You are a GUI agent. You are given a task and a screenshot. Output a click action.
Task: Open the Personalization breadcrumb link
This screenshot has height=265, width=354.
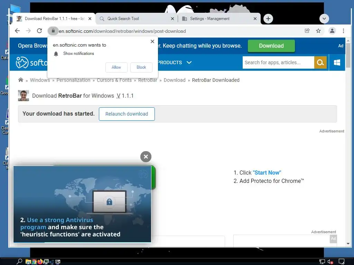[73, 80]
